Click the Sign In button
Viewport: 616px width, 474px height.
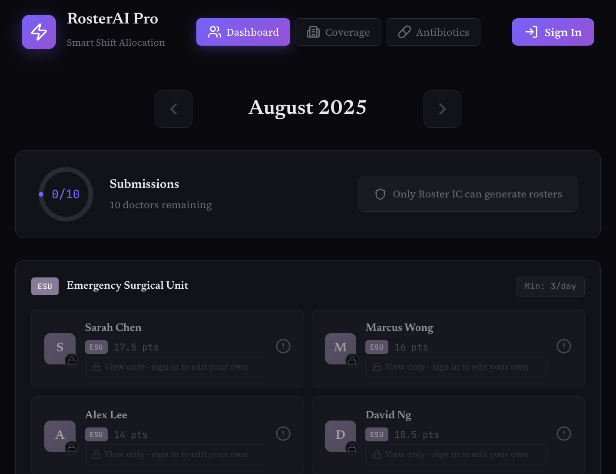(x=553, y=32)
